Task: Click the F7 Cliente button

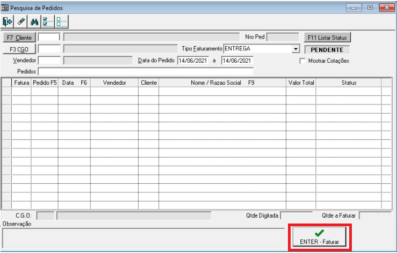Action: tap(19, 38)
